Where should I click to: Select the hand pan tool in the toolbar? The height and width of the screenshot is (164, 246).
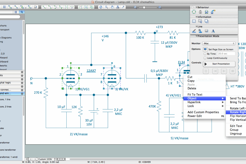coord(112,7)
